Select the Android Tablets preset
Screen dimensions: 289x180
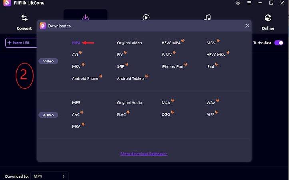(x=130, y=78)
